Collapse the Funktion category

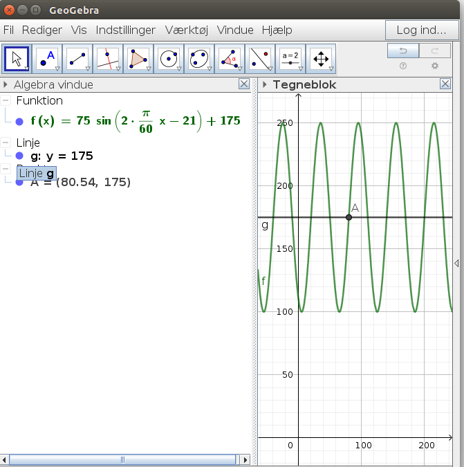pyautogui.click(x=6, y=100)
